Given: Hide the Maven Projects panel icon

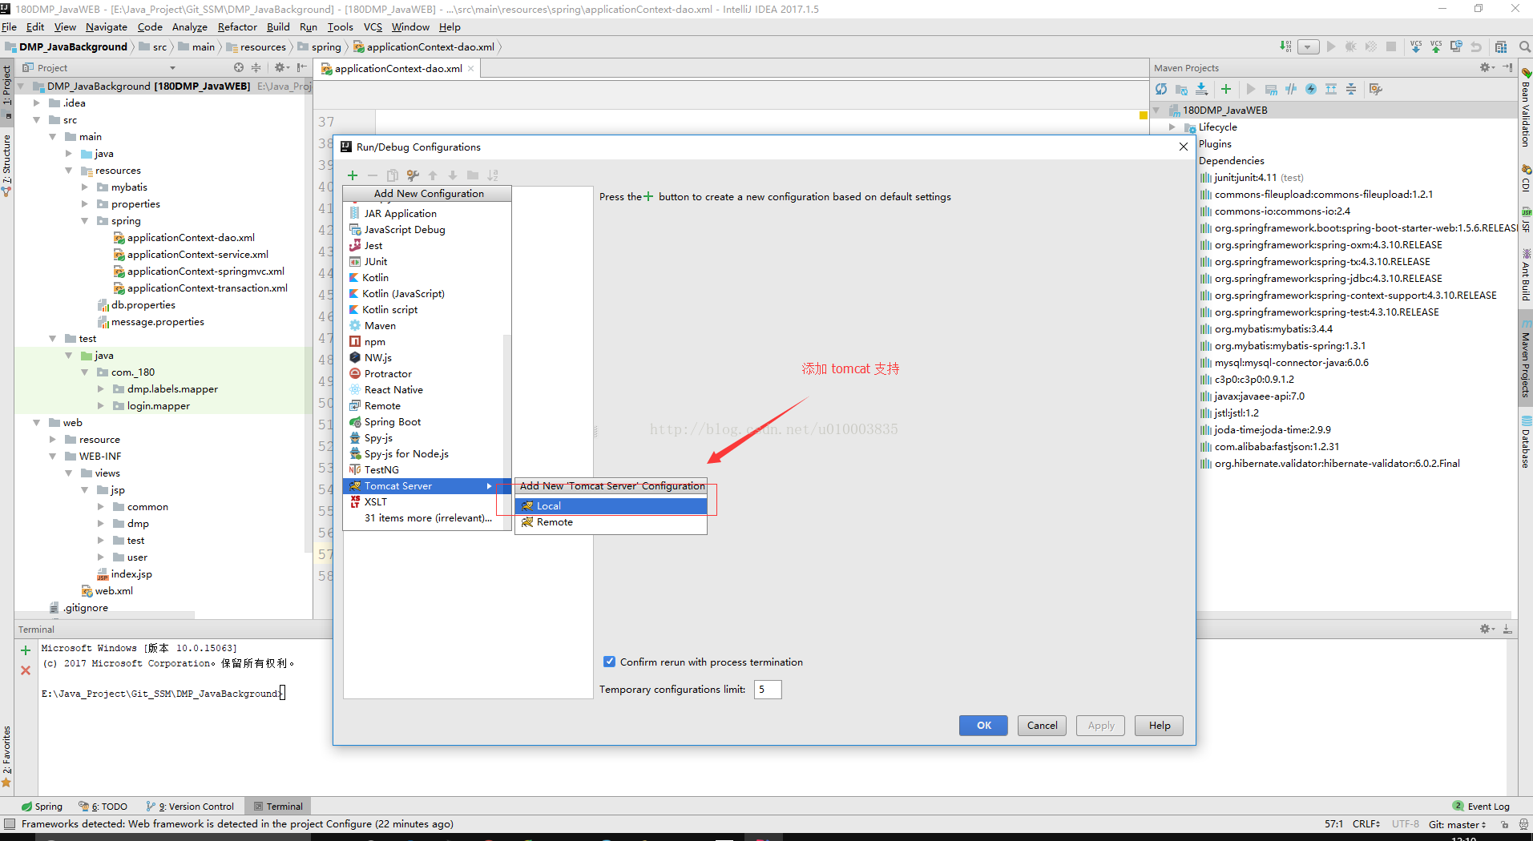Looking at the screenshot, I should tap(1507, 68).
